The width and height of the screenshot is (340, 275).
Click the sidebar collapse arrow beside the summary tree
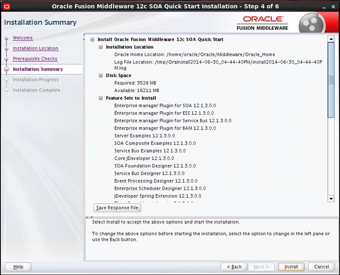pos(84,37)
